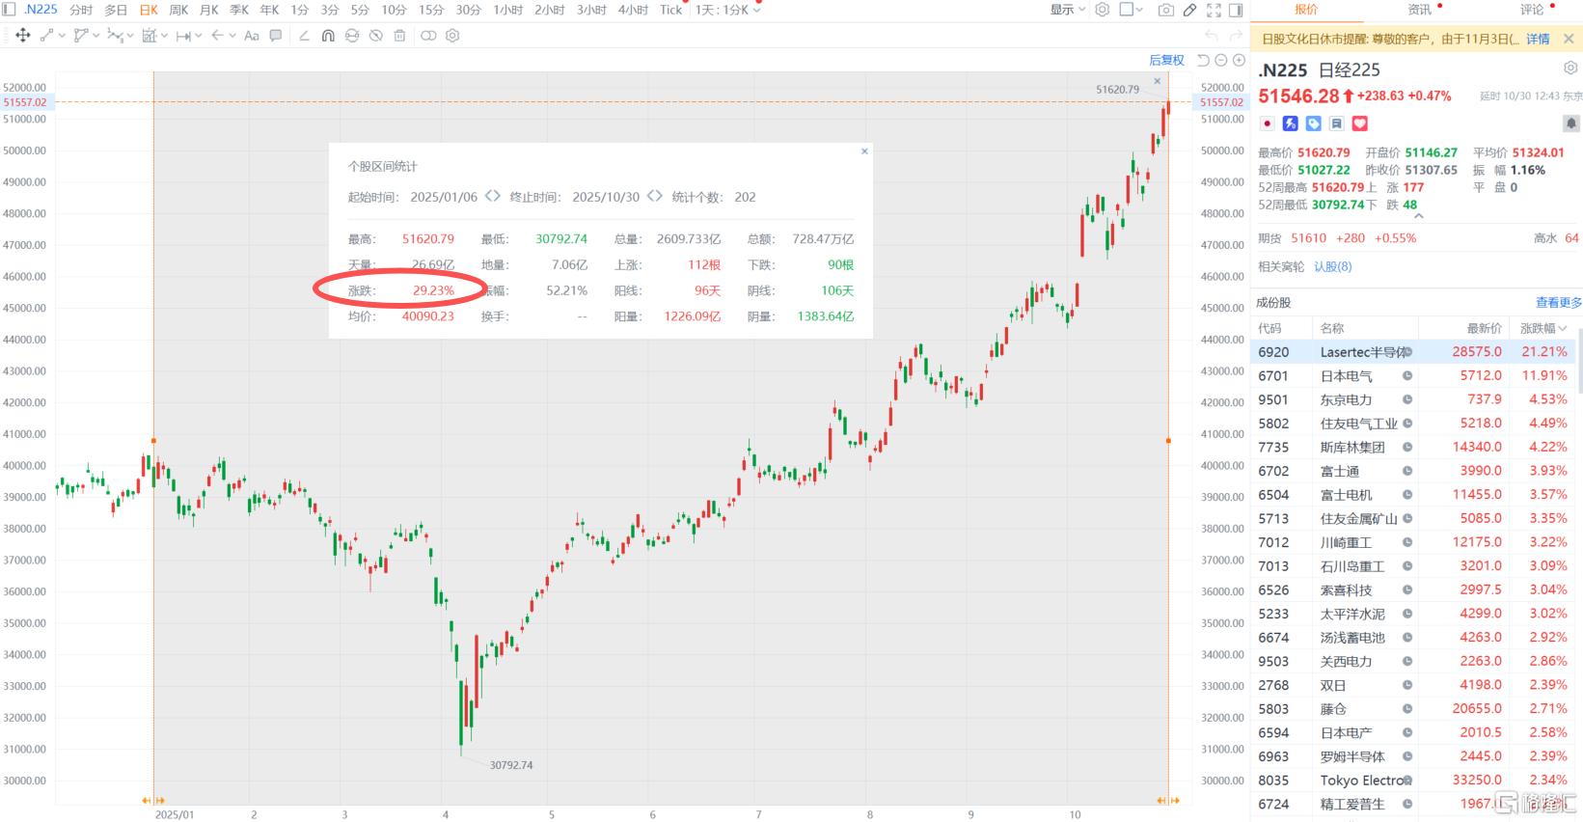This screenshot has width=1583, height=822.
Task: Toggle the right quote panel visibility
Action: point(1238,10)
